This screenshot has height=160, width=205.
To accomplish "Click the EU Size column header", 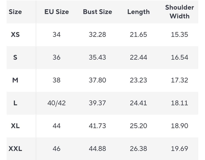I will point(56,12).
